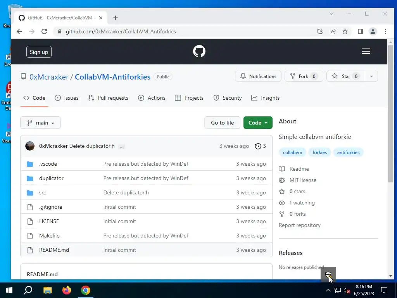Open the CollabVM-Antiforkies repository link

112,77
